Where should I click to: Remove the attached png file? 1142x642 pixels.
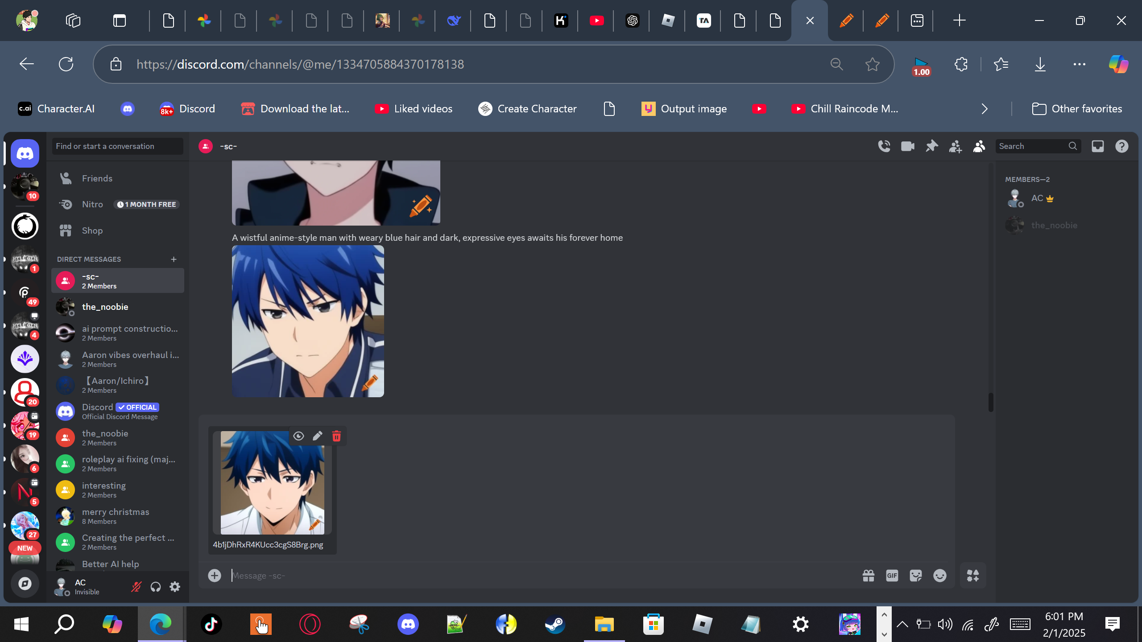pyautogui.click(x=336, y=436)
